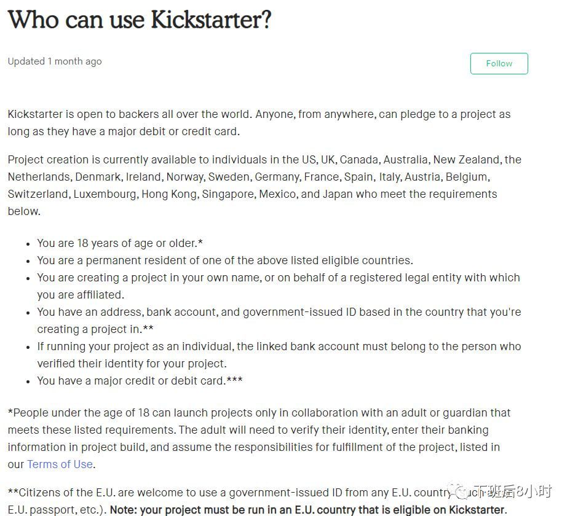Click the 'Updated 1 month ago' timestamp

click(x=55, y=61)
